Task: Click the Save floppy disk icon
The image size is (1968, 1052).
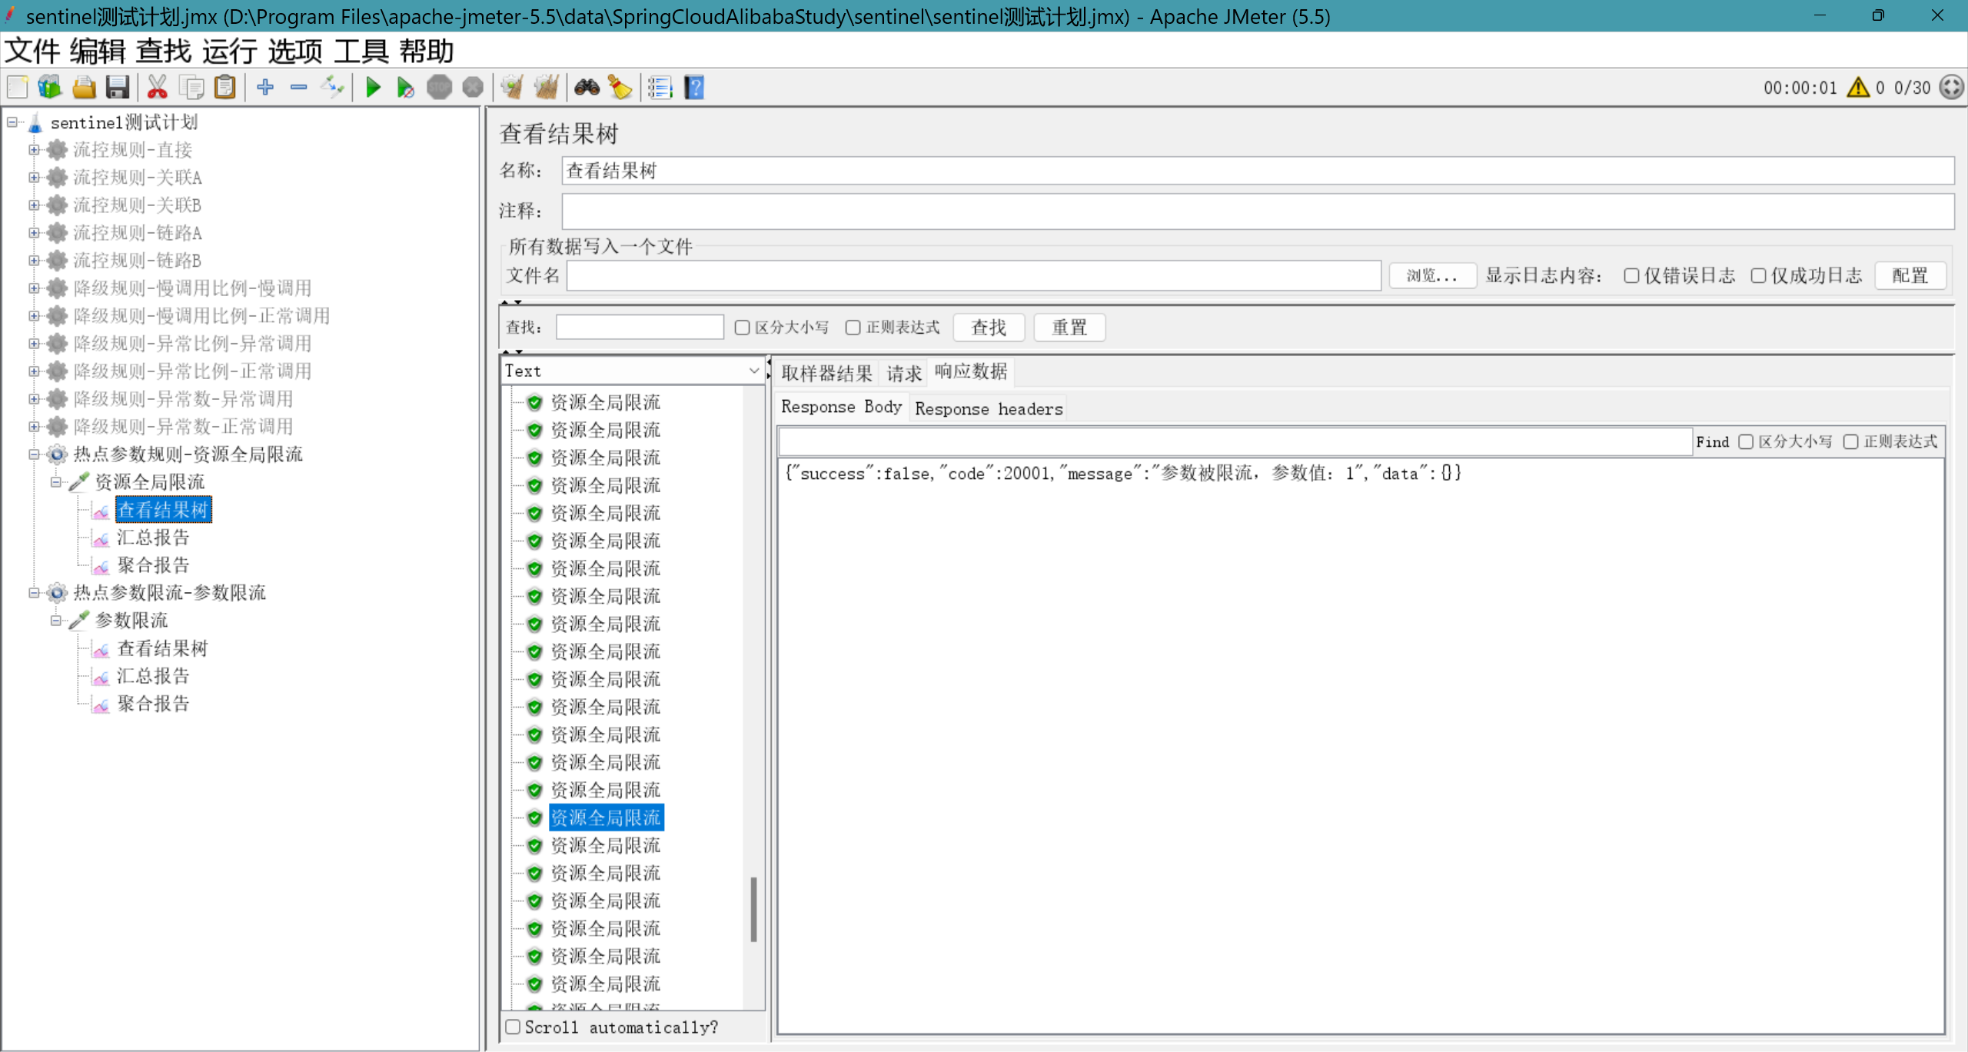Action: [118, 88]
